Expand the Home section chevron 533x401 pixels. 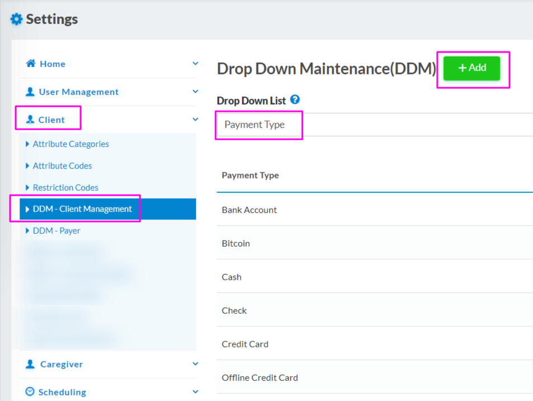tap(195, 64)
